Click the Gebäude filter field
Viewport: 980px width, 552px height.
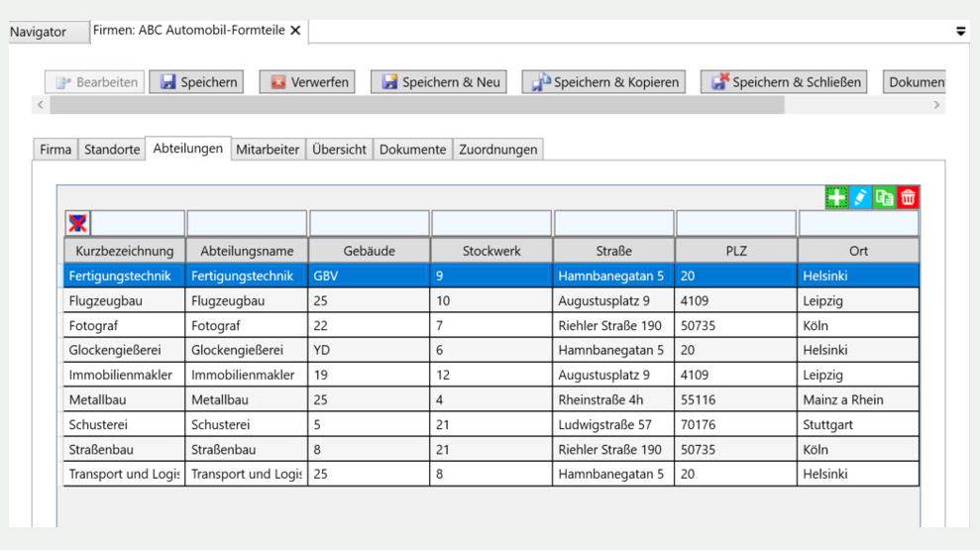[370, 223]
